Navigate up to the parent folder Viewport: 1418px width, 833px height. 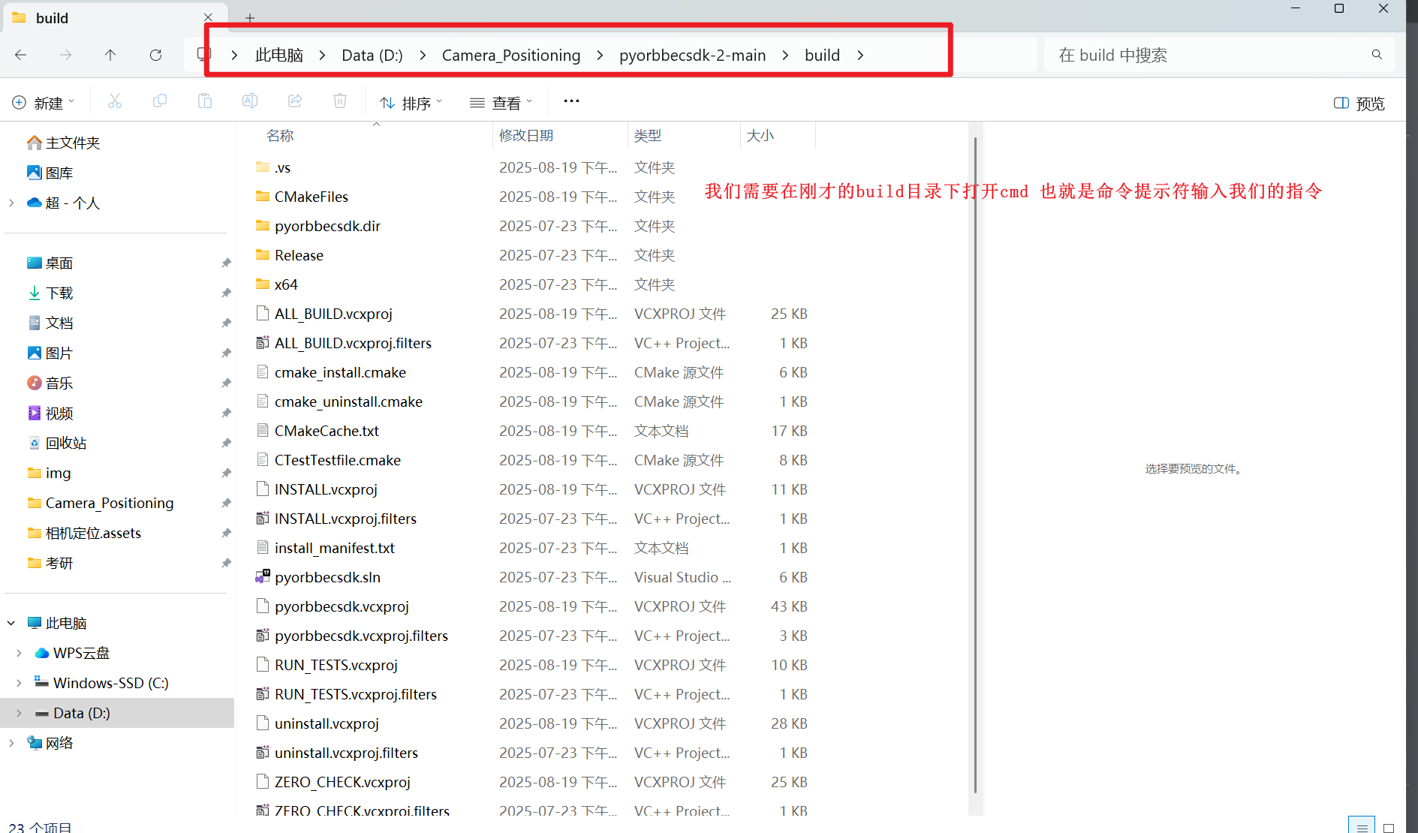(110, 54)
